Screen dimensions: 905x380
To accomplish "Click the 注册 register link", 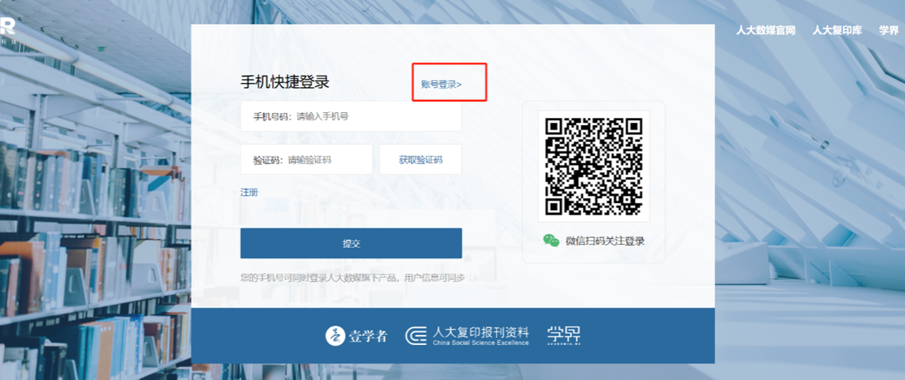I will pyautogui.click(x=249, y=192).
